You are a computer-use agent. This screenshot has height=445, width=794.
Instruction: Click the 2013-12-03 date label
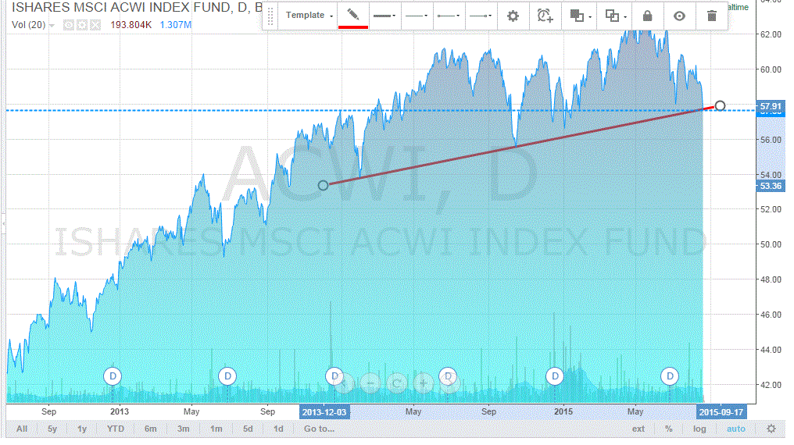pos(324,412)
